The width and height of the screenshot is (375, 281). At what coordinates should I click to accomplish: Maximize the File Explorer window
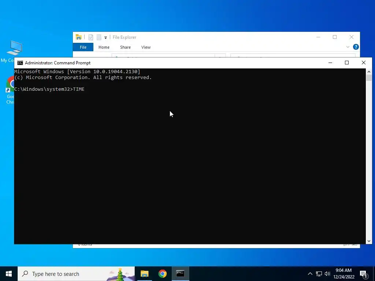tap(335, 37)
